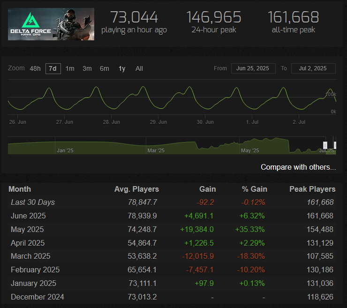
Task: Click the 26. Jun axis label
Action: click(18, 122)
